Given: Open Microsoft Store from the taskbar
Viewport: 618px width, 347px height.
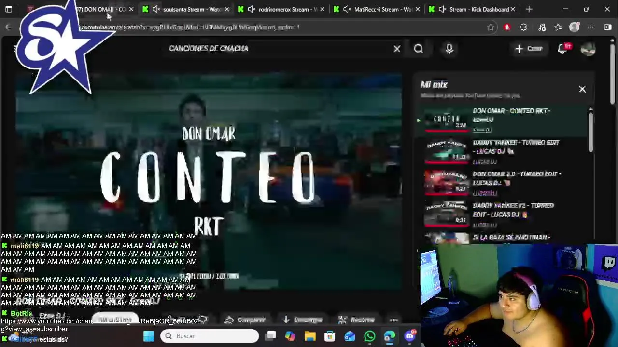Looking at the screenshot, I should pyautogui.click(x=330, y=336).
